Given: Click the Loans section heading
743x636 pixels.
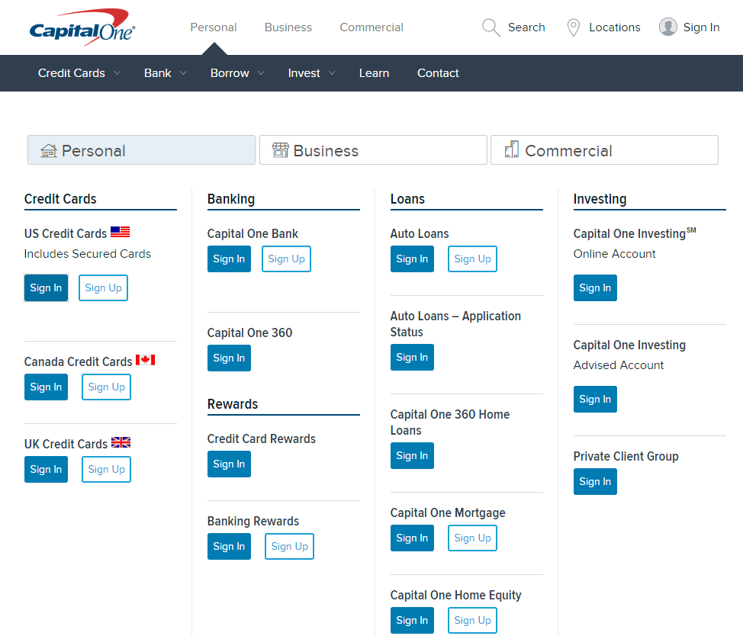Looking at the screenshot, I should click(407, 199).
